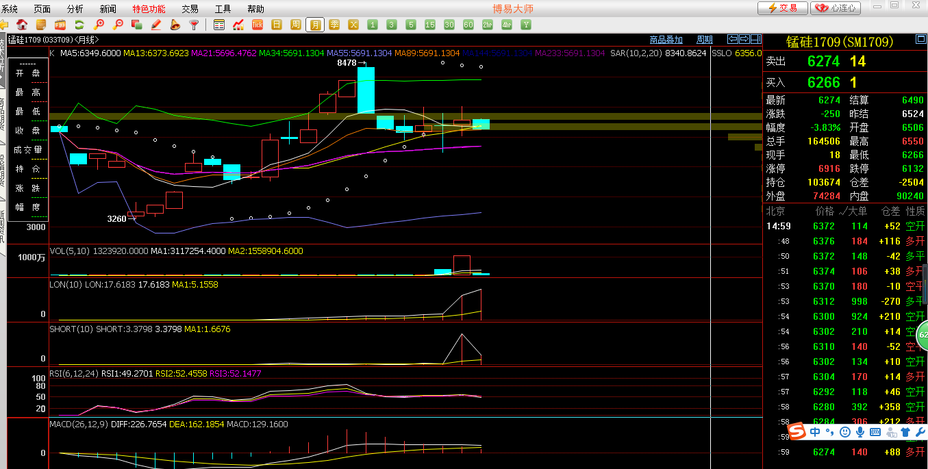The height and width of the screenshot is (469, 928).
Task: Open the 商品叠加 link
Action: click(x=666, y=40)
